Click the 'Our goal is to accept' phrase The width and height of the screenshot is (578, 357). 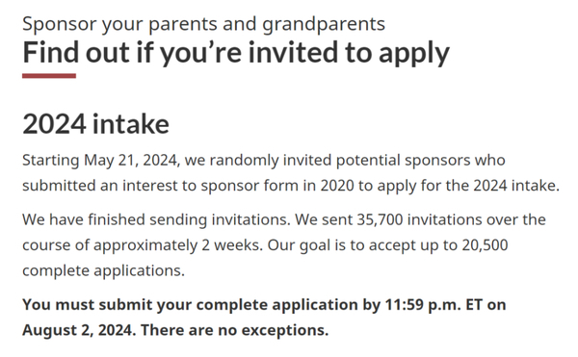tap(341, 245)
